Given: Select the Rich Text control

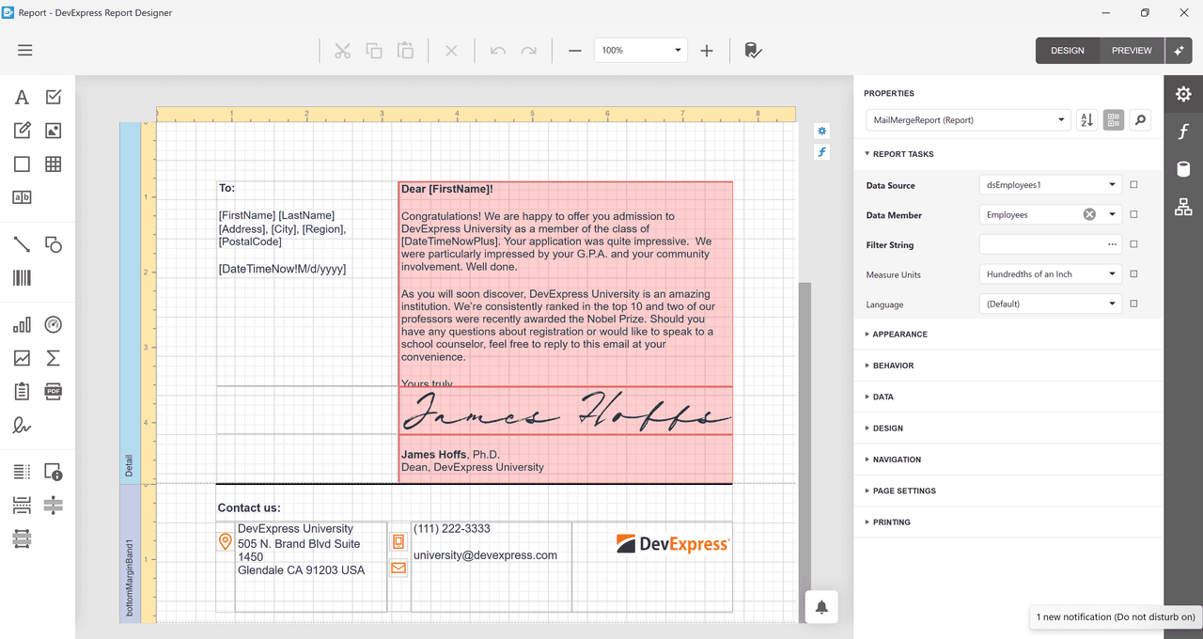Looking at the screenshot, I should [22, 131].
